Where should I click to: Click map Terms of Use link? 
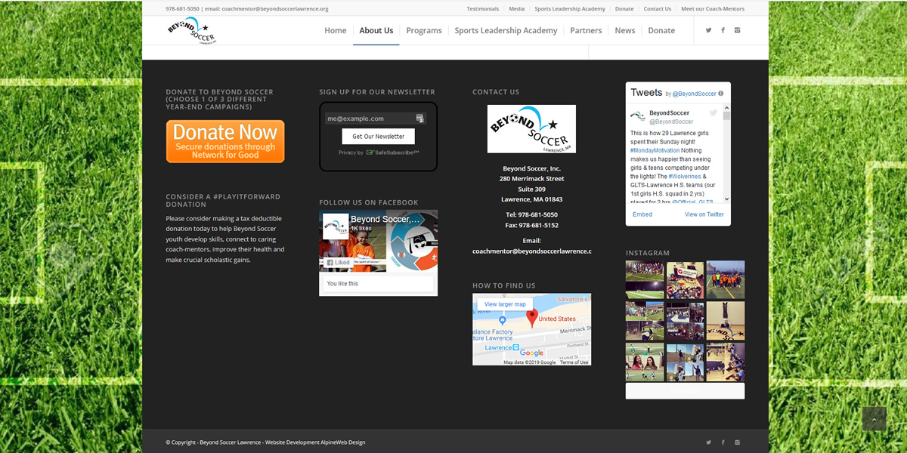coord(574,362)
